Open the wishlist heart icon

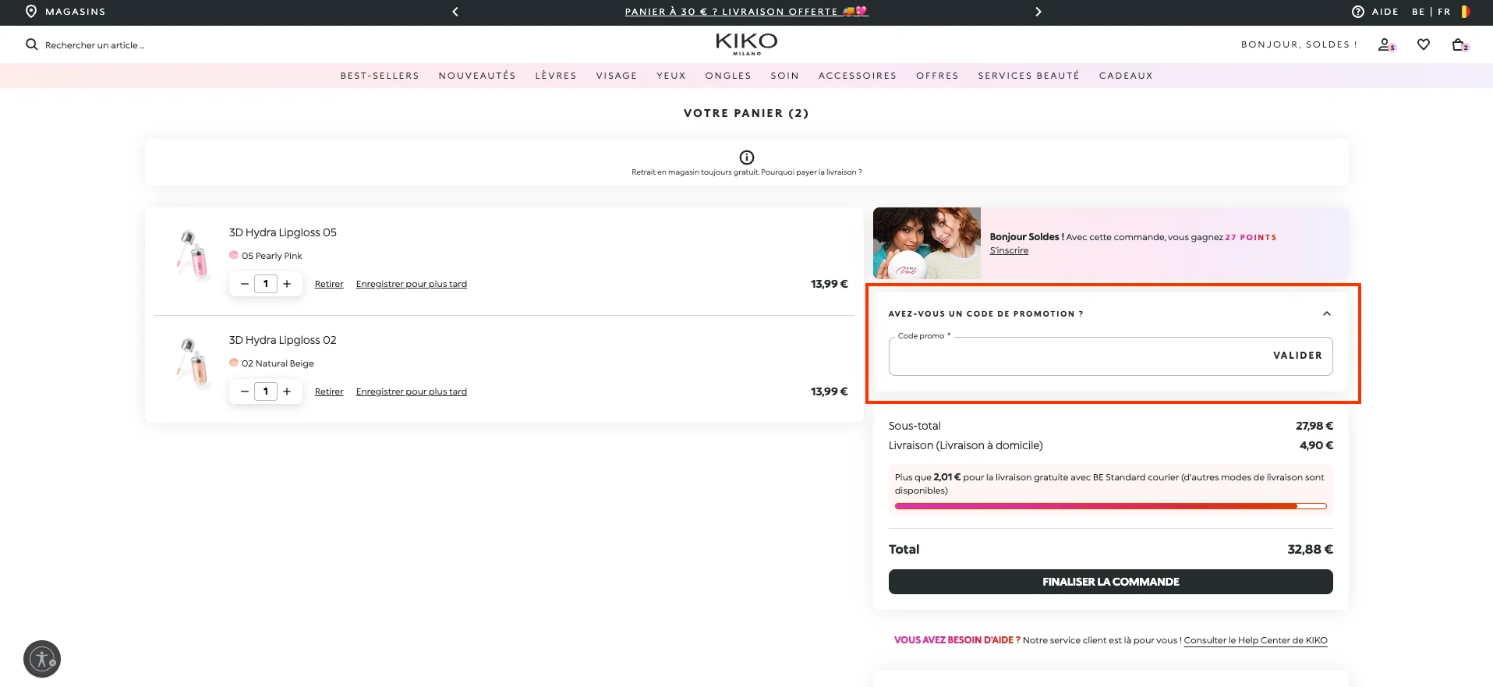coord(1424,44)
